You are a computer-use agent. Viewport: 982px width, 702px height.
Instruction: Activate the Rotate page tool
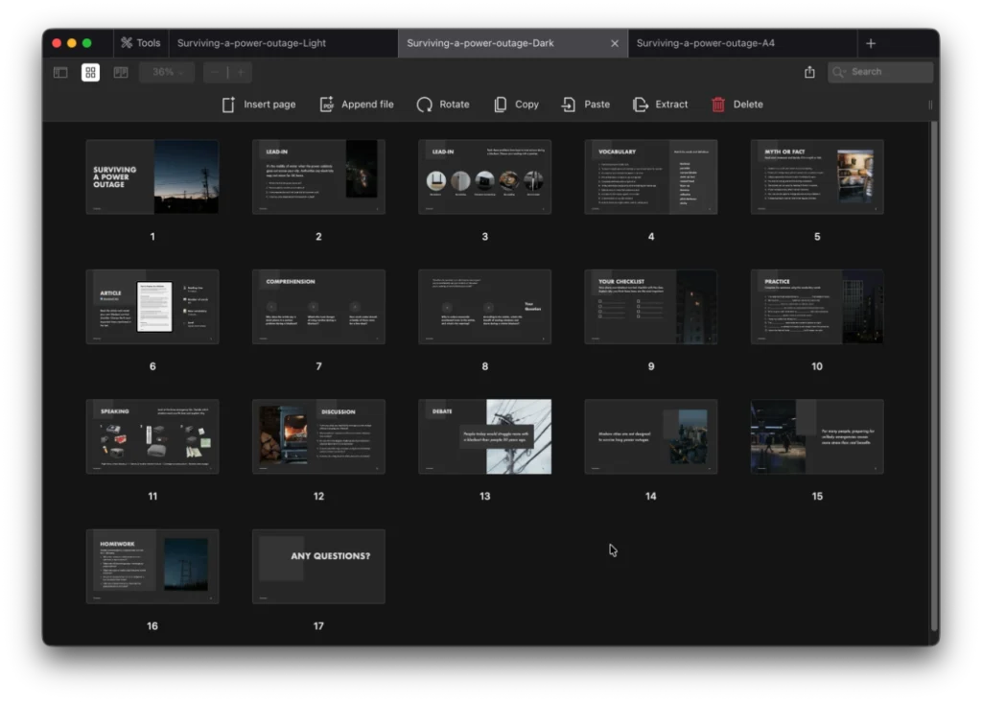[x=443, y=104]
